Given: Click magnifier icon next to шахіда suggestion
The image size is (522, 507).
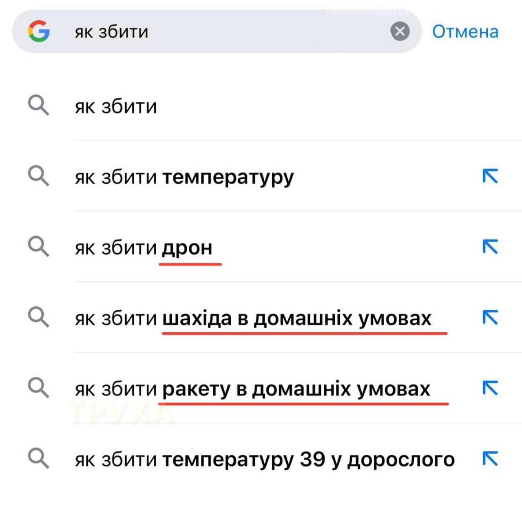Looking at the screenshot, I should pyautogui.click(x=38, y=317).
